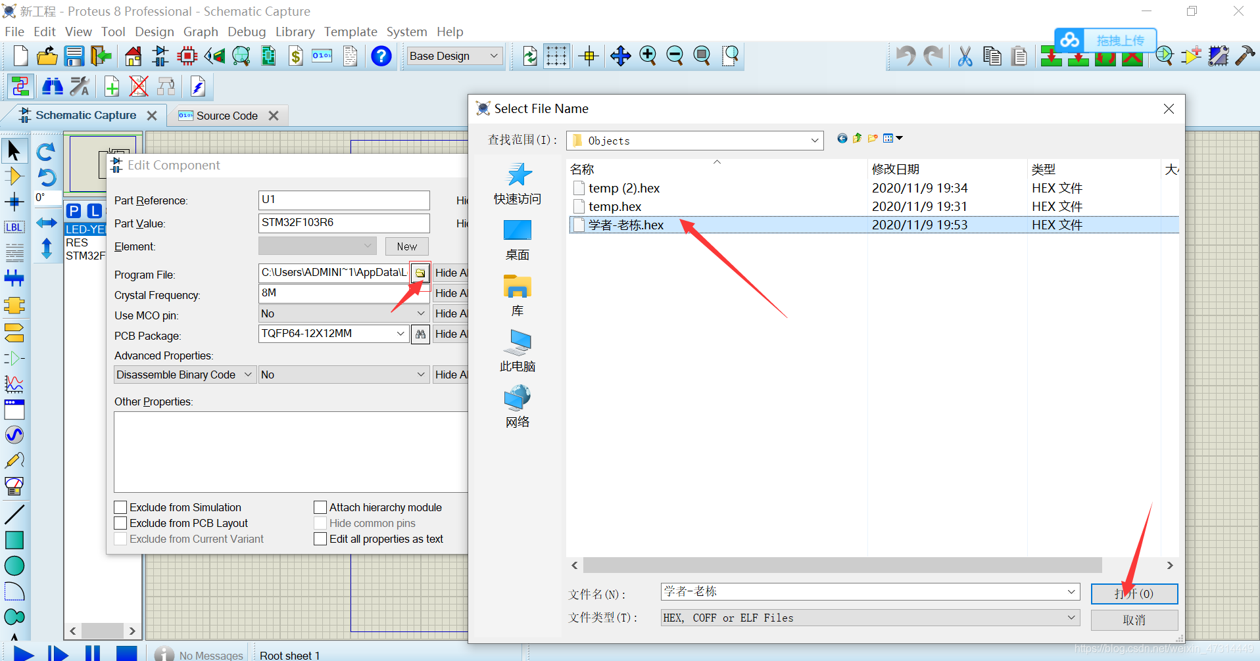The image size is (1260, 661).
Task: Click the file dialog horizontal scrollbar
Action: pyautogui.click(x=842, y=565)
